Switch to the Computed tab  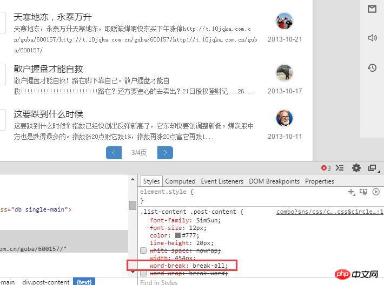tap(180, 181)
